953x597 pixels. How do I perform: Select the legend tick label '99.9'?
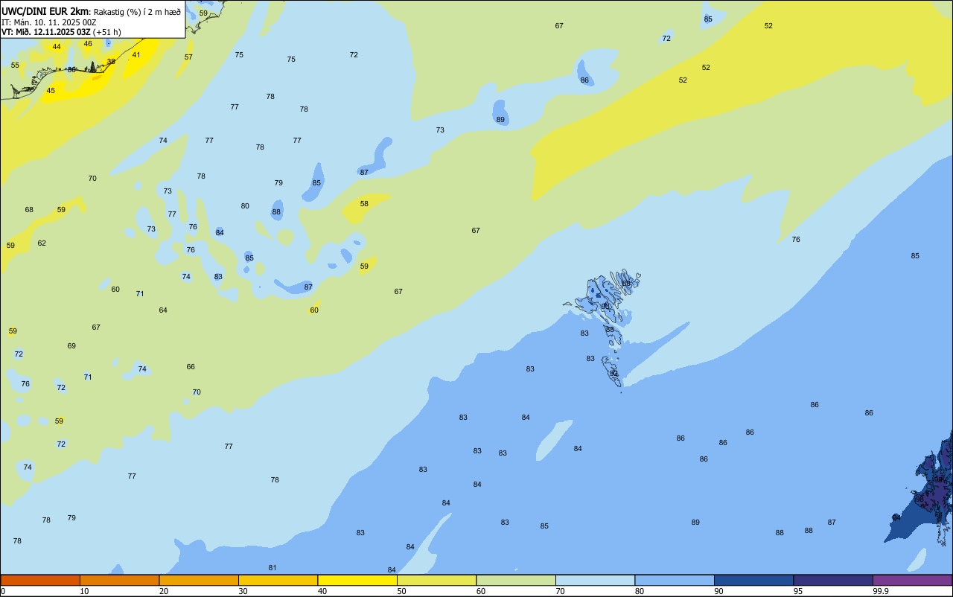pos(881,591)
